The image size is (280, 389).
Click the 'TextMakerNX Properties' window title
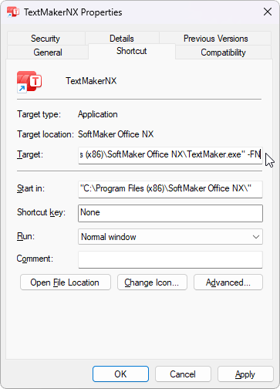tap(73, 12)
